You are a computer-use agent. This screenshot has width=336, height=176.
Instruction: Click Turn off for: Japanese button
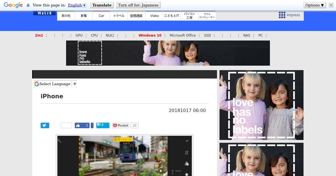138,5
